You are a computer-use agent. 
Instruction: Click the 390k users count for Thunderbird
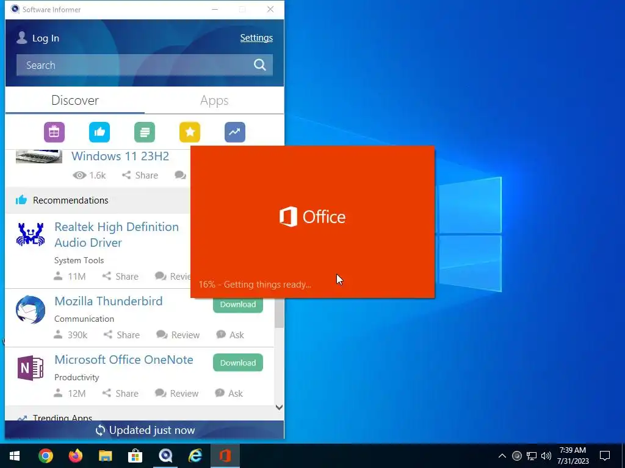pyautogui.click(x=71, y=335)
